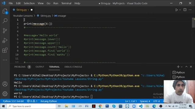Screen dimensions: 195x109
Task: Open the File menu
Action: [x=11, y=3]
